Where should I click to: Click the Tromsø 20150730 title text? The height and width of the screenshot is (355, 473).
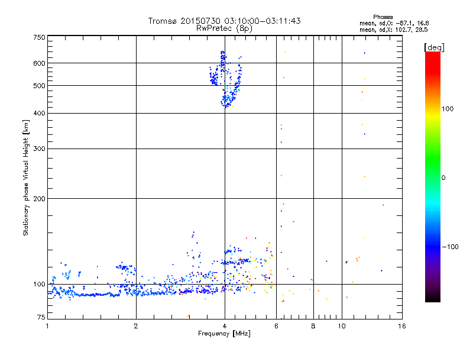[225, 21]
